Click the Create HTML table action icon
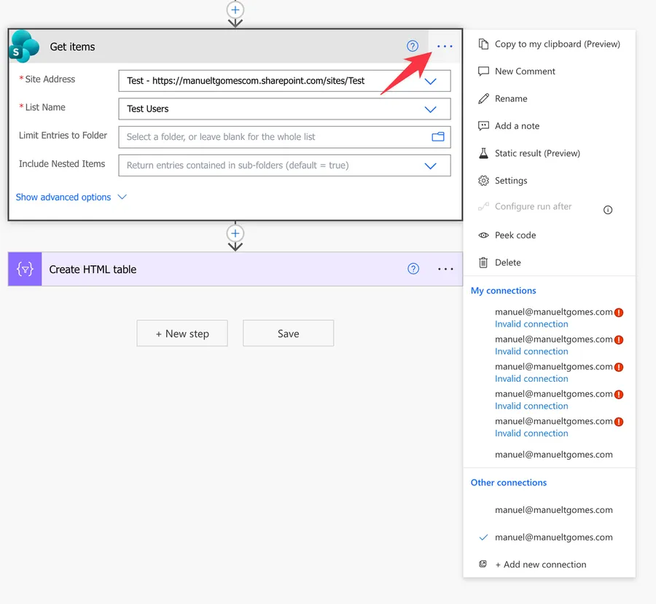This screenshot has width=656, height=604. [25, 269]
